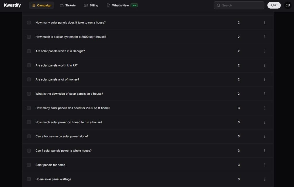
Task: Check "How many solar panels does it take" row
Action: (29, 22)
